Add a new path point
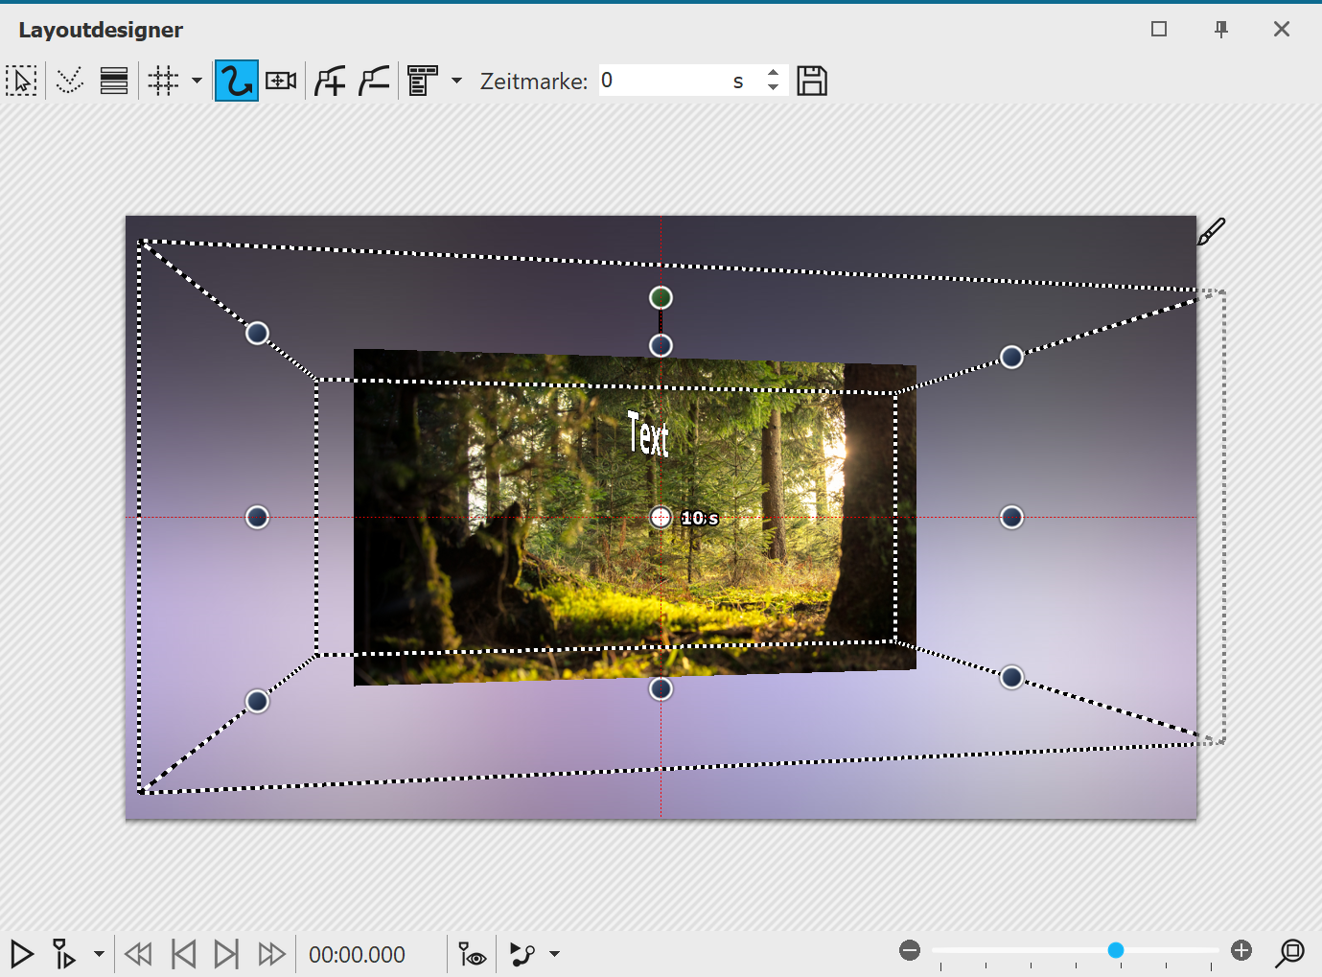The width and height of the screenshot is (1322, 977). click(x=329, y=81)
